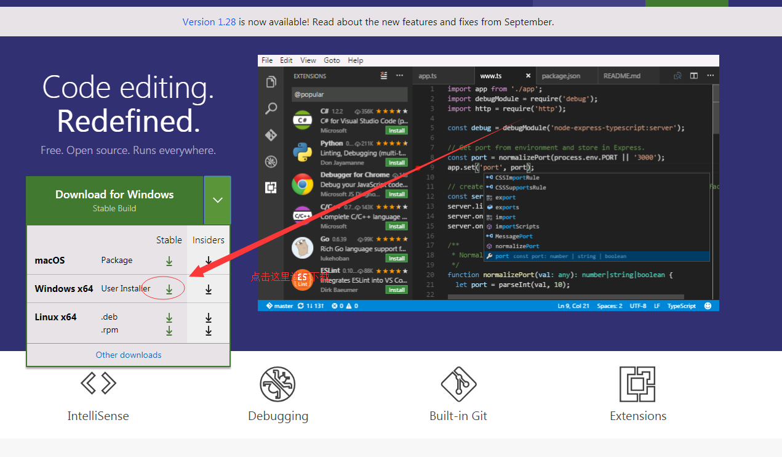Download the Linux .deb Stable package
This screenshot has width=782, height=457.
169,318
